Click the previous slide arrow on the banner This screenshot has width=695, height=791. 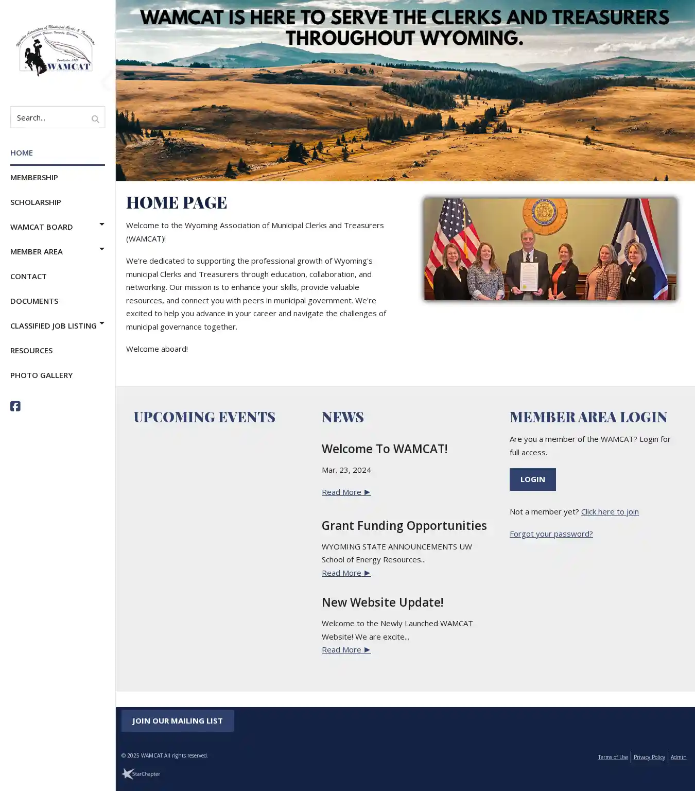point(107,81)
